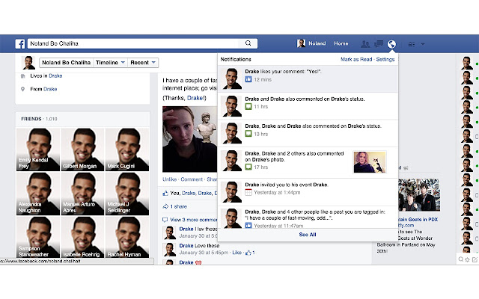479x299 pixels.
Task: Open Alexandra Naughton friend tile
Action: [x=38, y=194]
